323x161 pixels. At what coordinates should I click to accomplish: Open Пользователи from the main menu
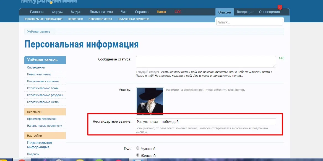pos(101,12)
